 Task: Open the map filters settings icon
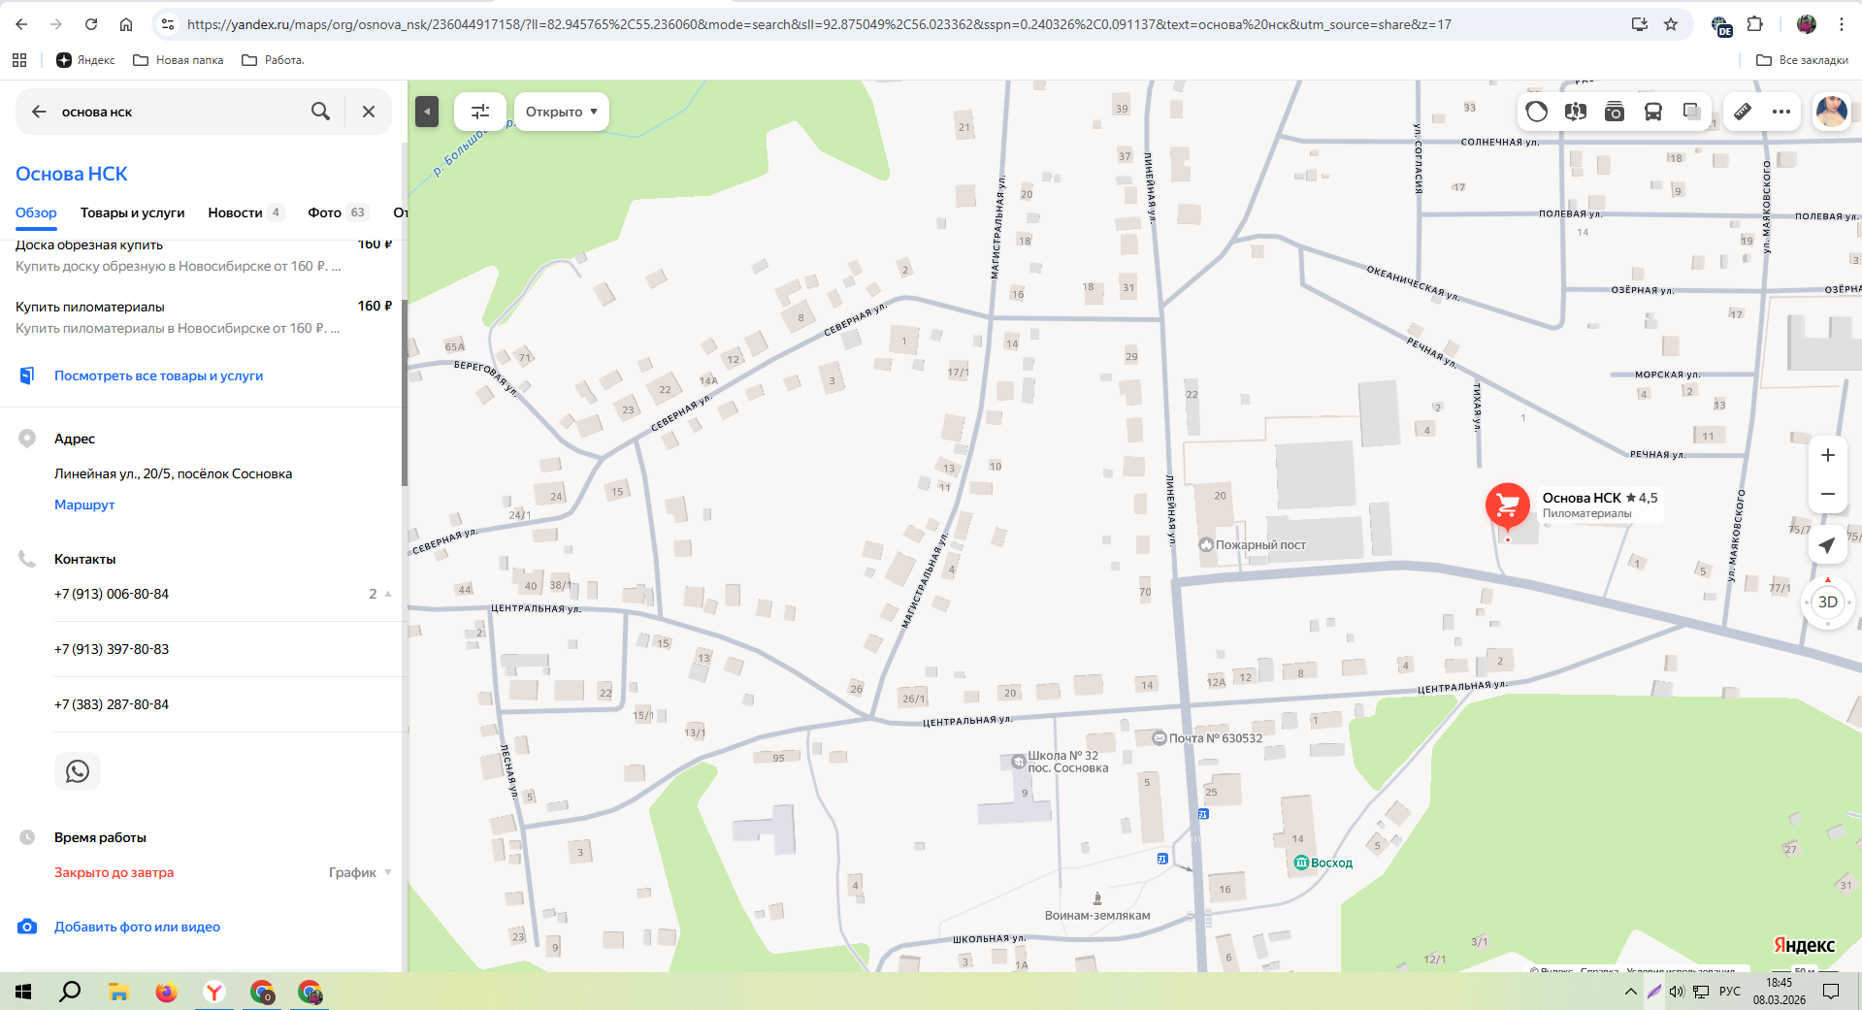coord(480,112)
